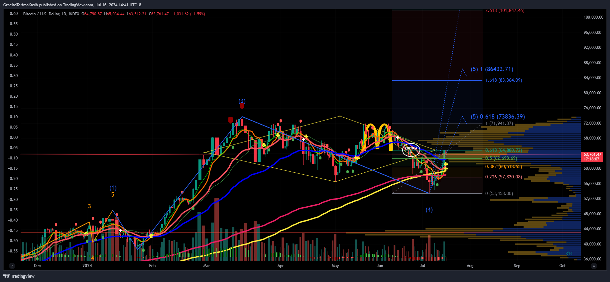Image resolution: width=610 pixels, height=282 pixels.
Task: Click the dark red marker under wave (3)
Action: pos(242,106)
